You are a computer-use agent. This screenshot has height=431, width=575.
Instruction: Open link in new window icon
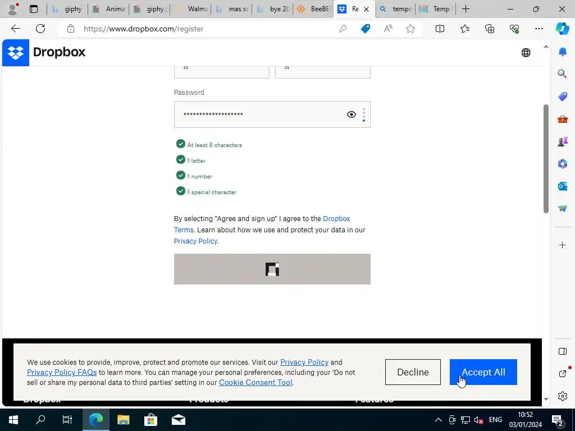(x=563, y=374)
